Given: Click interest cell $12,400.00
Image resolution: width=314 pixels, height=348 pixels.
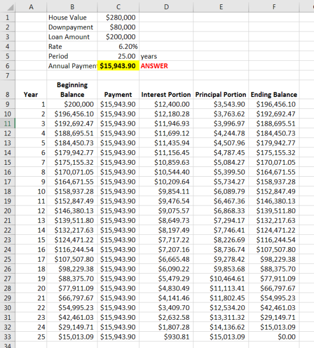Looking at the screenshot, I should 166,104.
